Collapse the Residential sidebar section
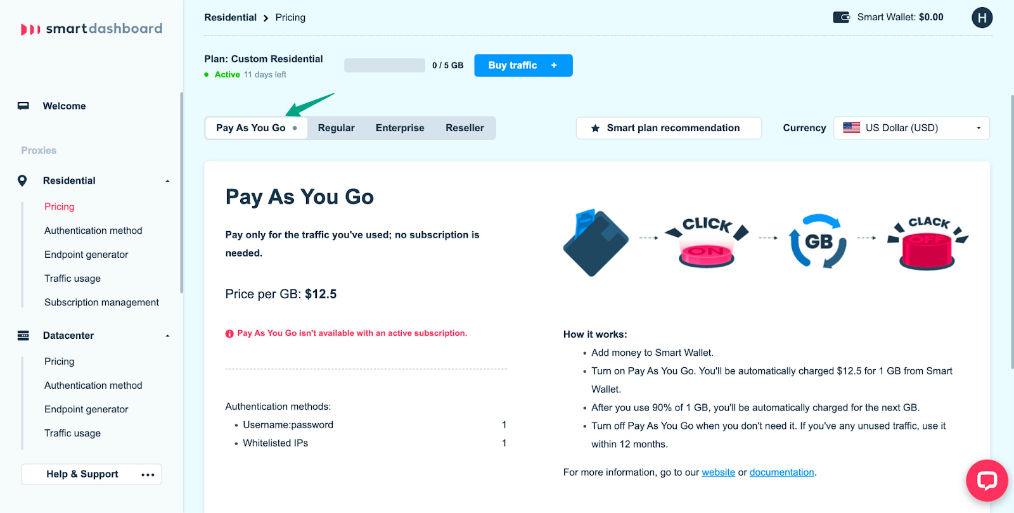 [167, 181]
